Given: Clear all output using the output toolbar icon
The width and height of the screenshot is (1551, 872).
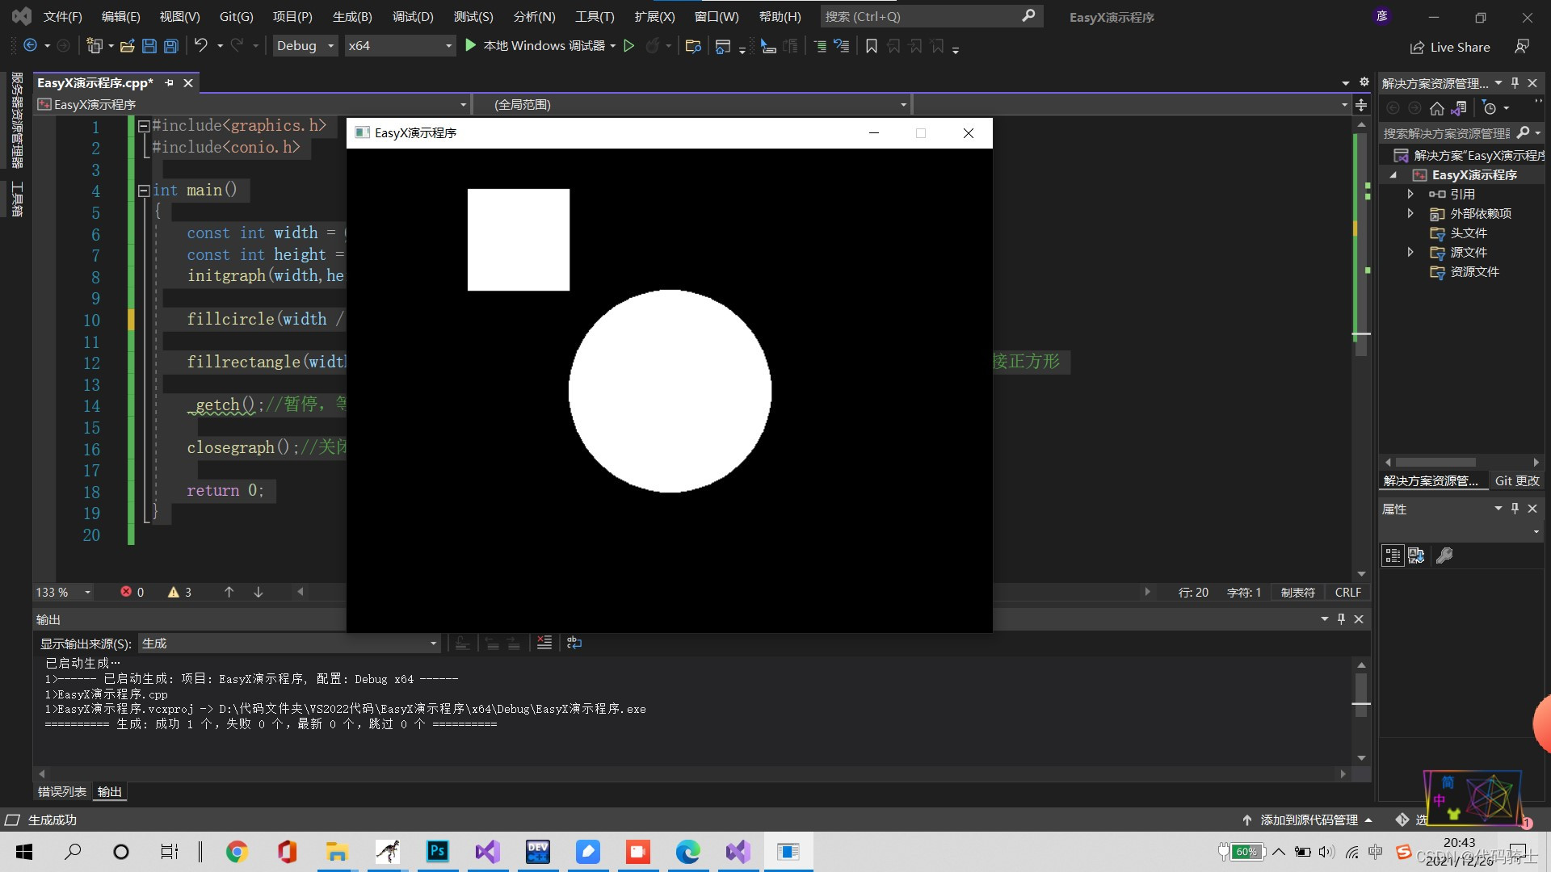Looking at the screenshot, I should pos(544,643).
